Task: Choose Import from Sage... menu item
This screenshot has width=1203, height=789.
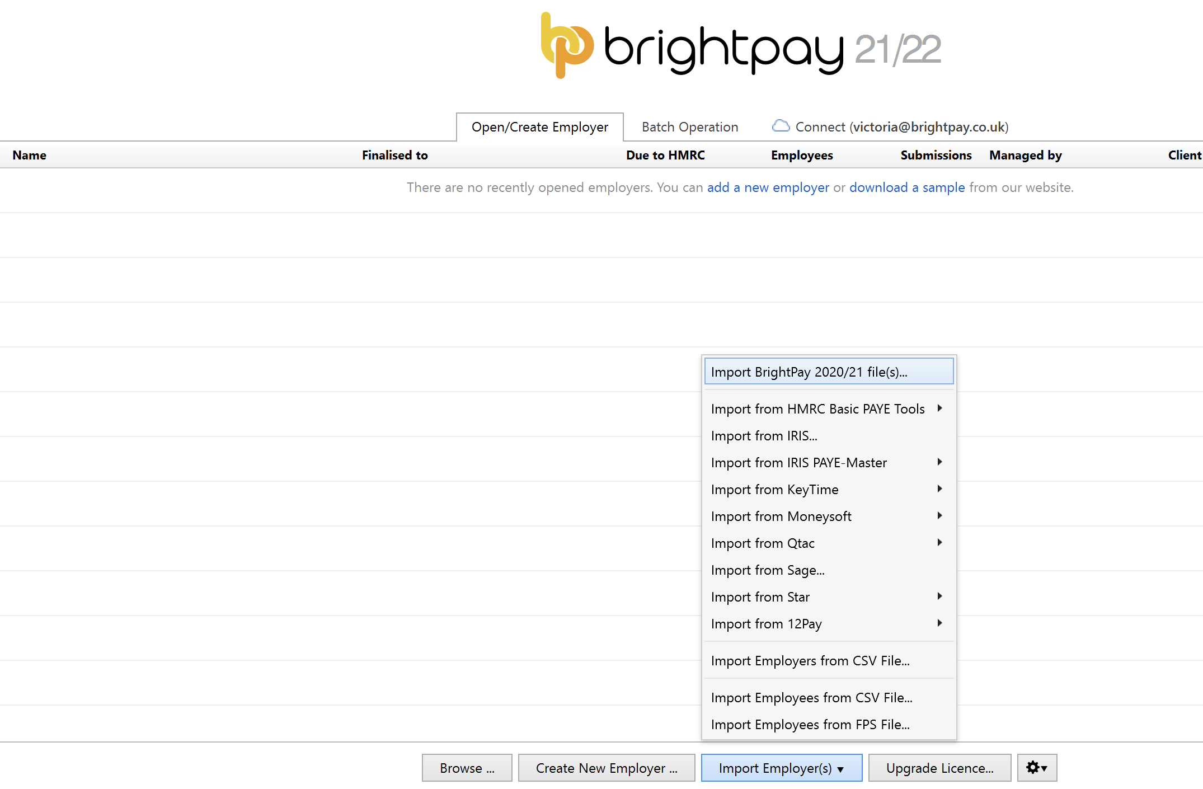Action: point(829,570)
